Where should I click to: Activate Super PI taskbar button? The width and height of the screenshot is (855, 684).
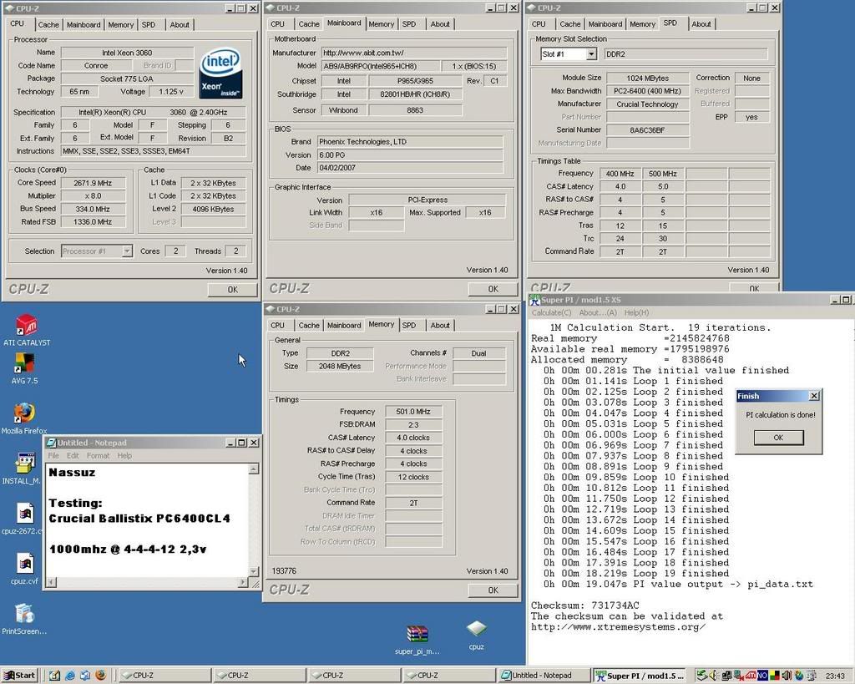point(639,676)
